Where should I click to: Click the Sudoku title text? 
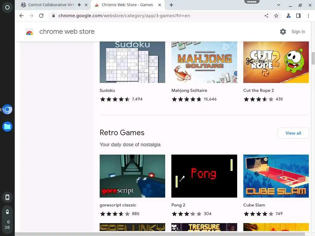click(x=107, y=91)
